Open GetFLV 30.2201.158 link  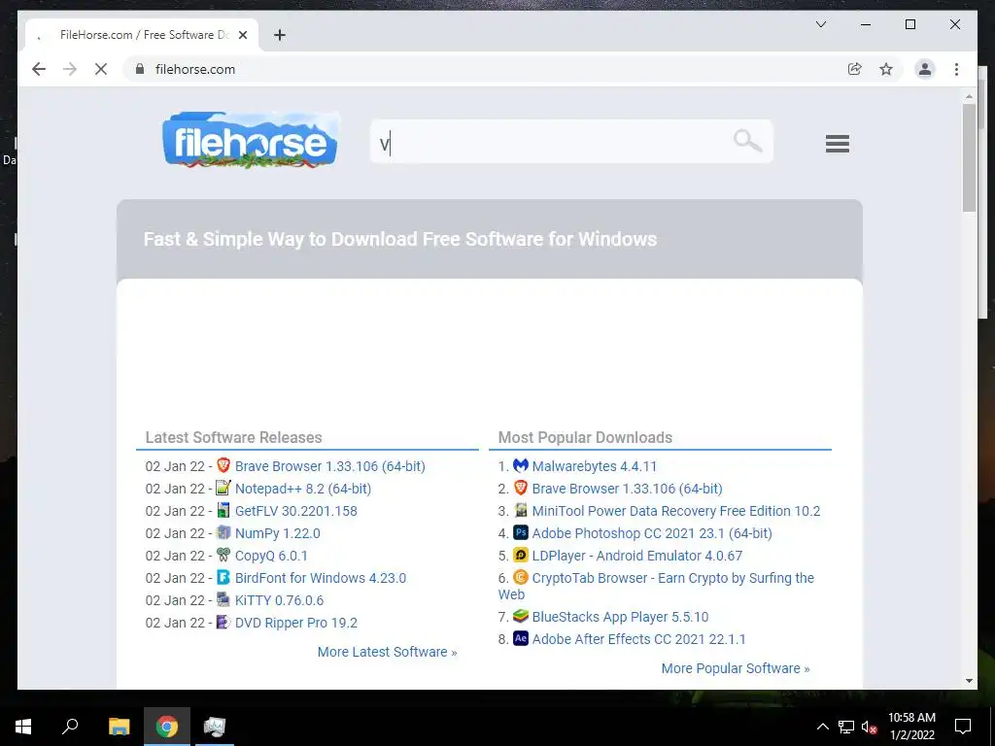tap(295, 511)
